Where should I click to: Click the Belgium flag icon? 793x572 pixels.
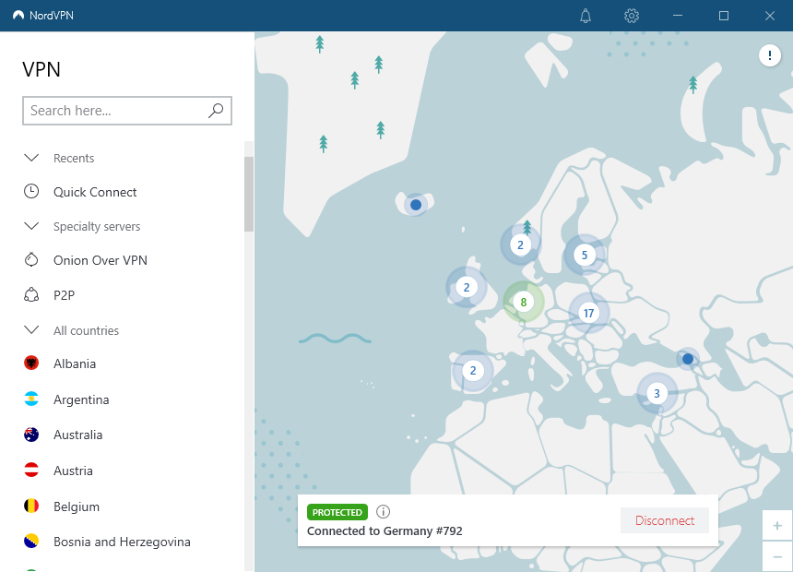coord(31,506)
